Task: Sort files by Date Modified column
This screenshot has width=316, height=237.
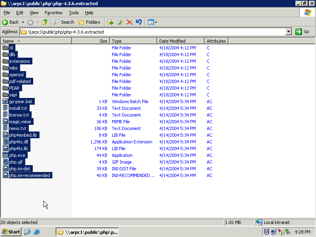Action: [x=181, y=41]
